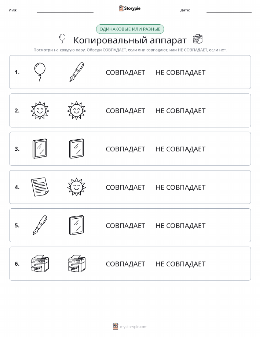Choose СОВПАДАЕТ for row 6
Viewport: 260px width, 337px height.
(125, 264)
